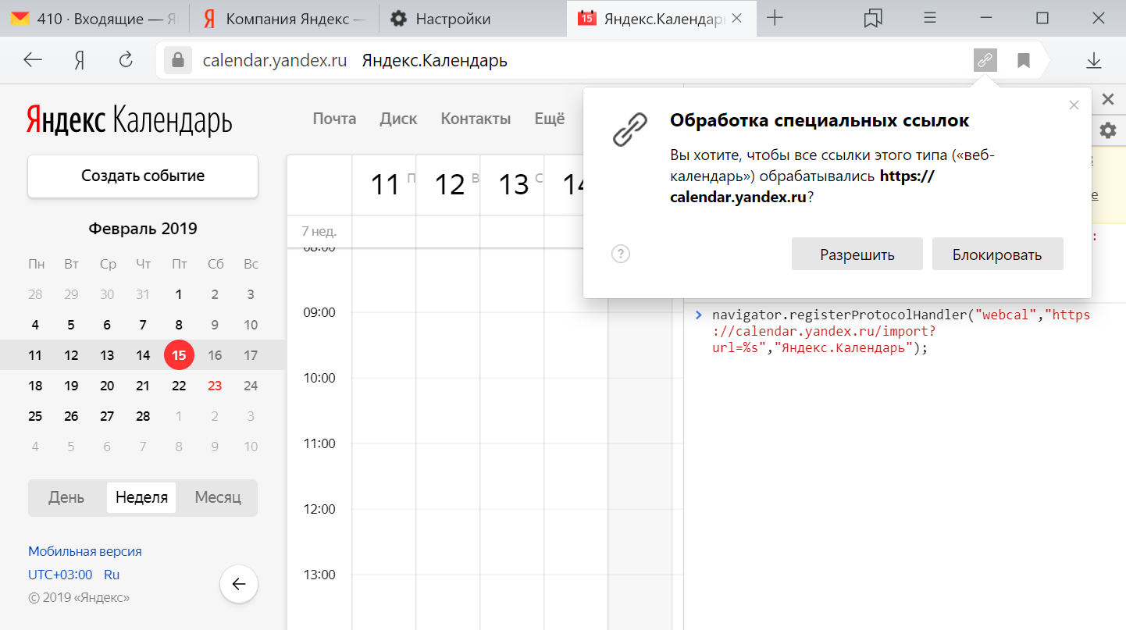Switch to the Компания Яндекс tab
This screenshot has width=1126, height=630.
[x=283, y=19]
